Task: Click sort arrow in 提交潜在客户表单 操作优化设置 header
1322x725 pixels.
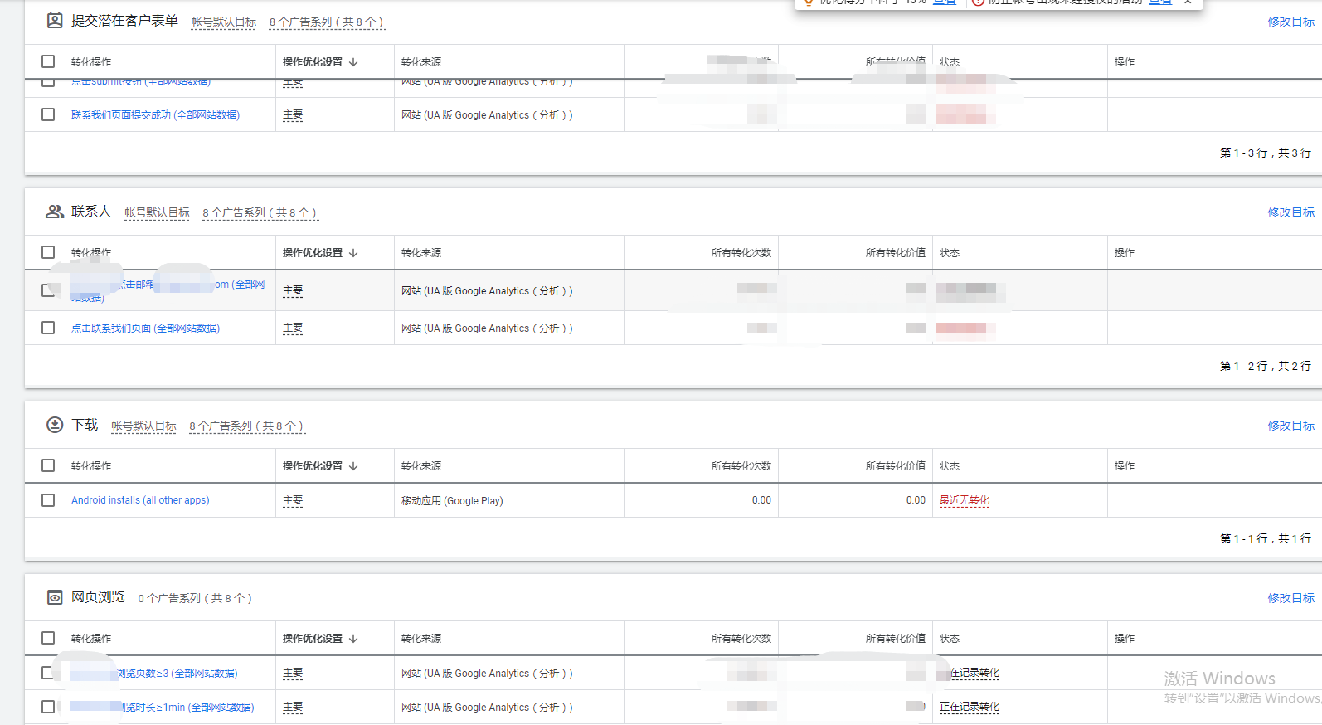Action: (353, 62)
